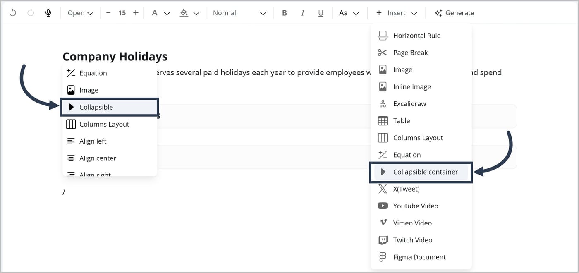The height and width of the screenshot is (273, 579).
Task: Select Excalidraw in Insert menu
Action: coord(421,103)
